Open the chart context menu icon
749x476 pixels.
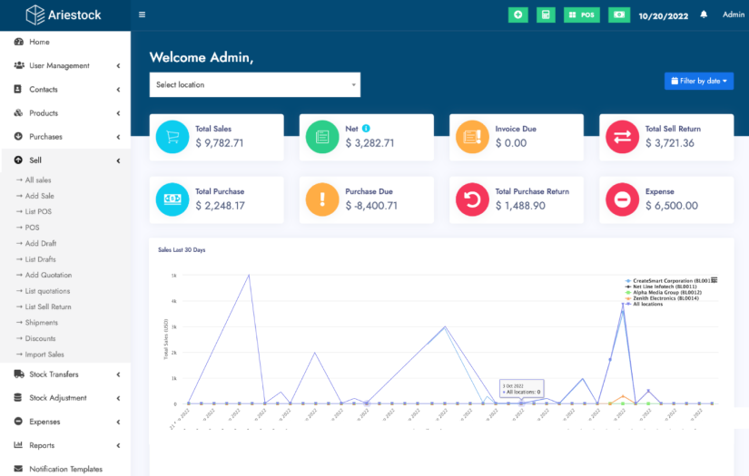(715, 279)
